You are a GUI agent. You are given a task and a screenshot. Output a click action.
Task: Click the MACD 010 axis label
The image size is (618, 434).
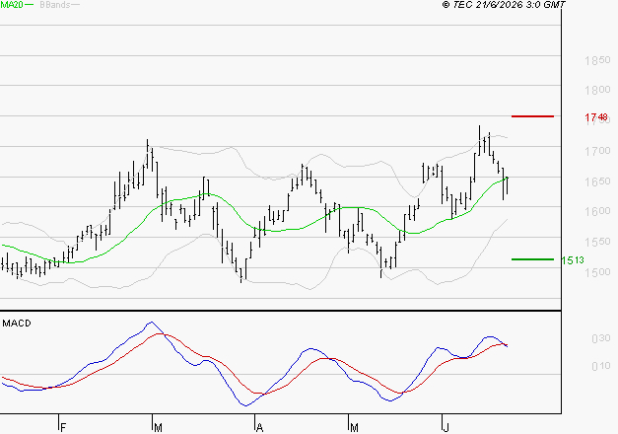coord(600,366)
